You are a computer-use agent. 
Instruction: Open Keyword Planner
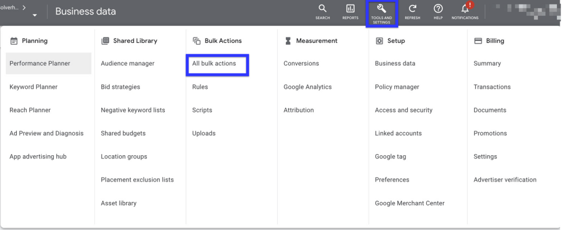pos(34,87)
